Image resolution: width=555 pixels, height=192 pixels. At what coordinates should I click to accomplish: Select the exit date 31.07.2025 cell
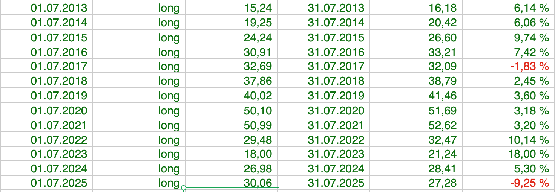pos(336,183)
